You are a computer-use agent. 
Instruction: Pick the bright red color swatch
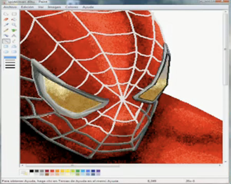pos(52,171)
